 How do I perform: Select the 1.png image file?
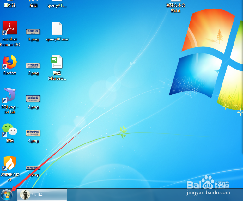tap(33, 35)
